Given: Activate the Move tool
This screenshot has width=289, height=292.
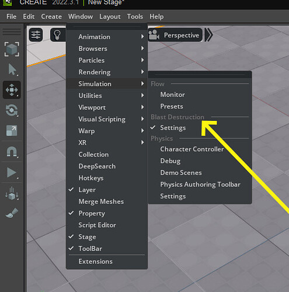Looking at the screenshot, I should tap(12, 90).
